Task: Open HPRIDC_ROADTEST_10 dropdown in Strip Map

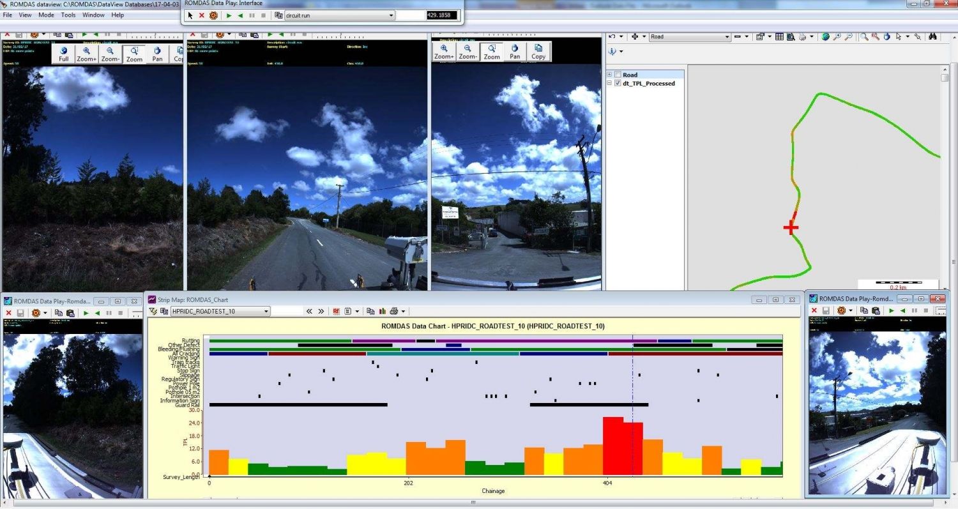Action: (220, 311)
